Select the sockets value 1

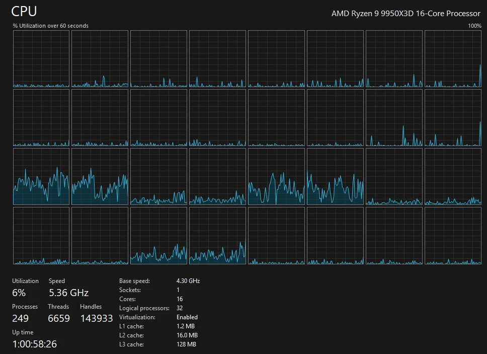point(178,290)
